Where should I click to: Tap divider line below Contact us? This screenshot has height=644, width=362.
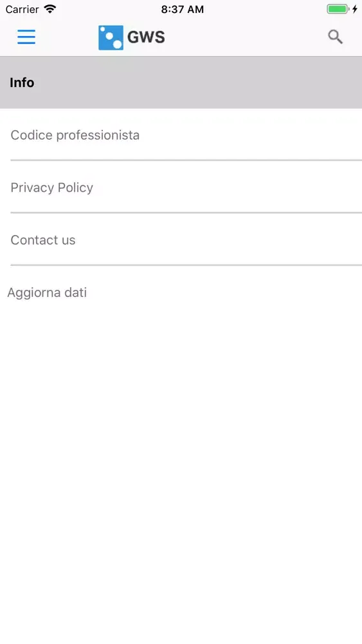186,265
